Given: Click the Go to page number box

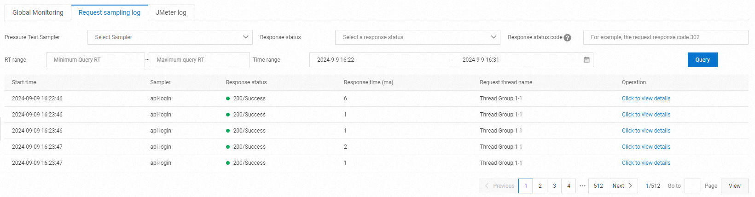Looking at the screenshot, I should point(692,186).
